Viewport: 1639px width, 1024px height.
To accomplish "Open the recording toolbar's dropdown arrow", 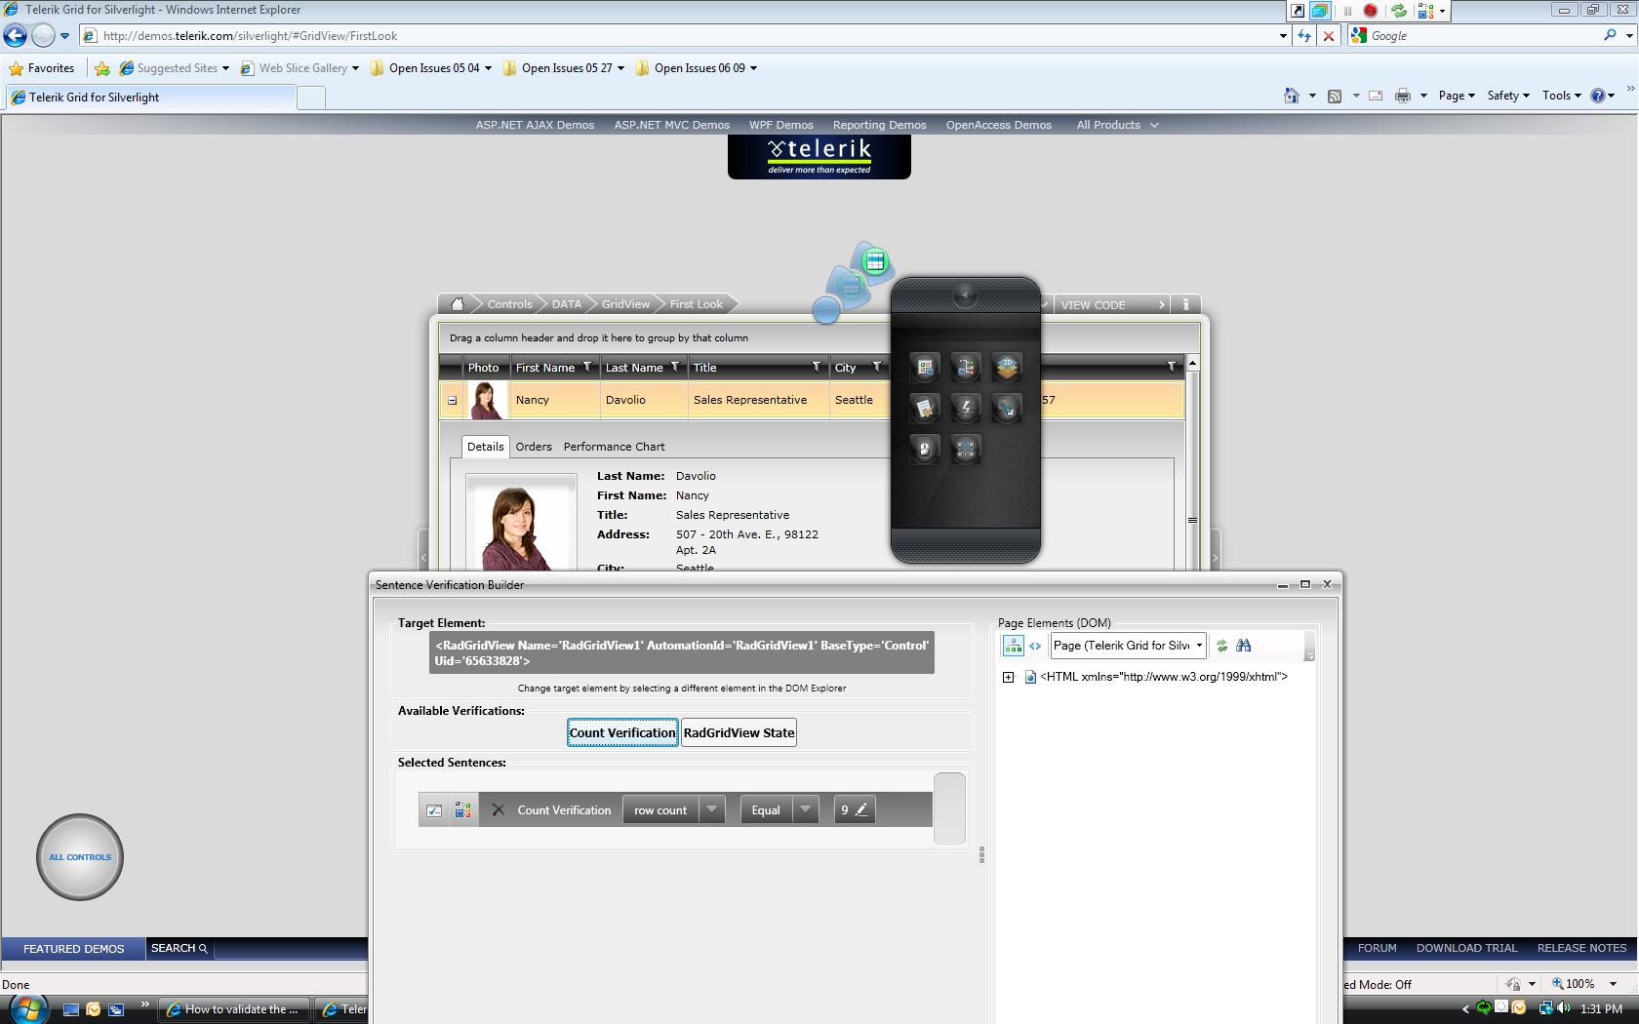I will point(1442,11).
